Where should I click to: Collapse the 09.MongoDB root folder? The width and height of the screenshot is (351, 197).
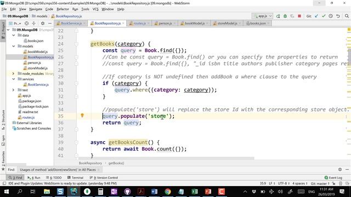[x=9, y=30]
